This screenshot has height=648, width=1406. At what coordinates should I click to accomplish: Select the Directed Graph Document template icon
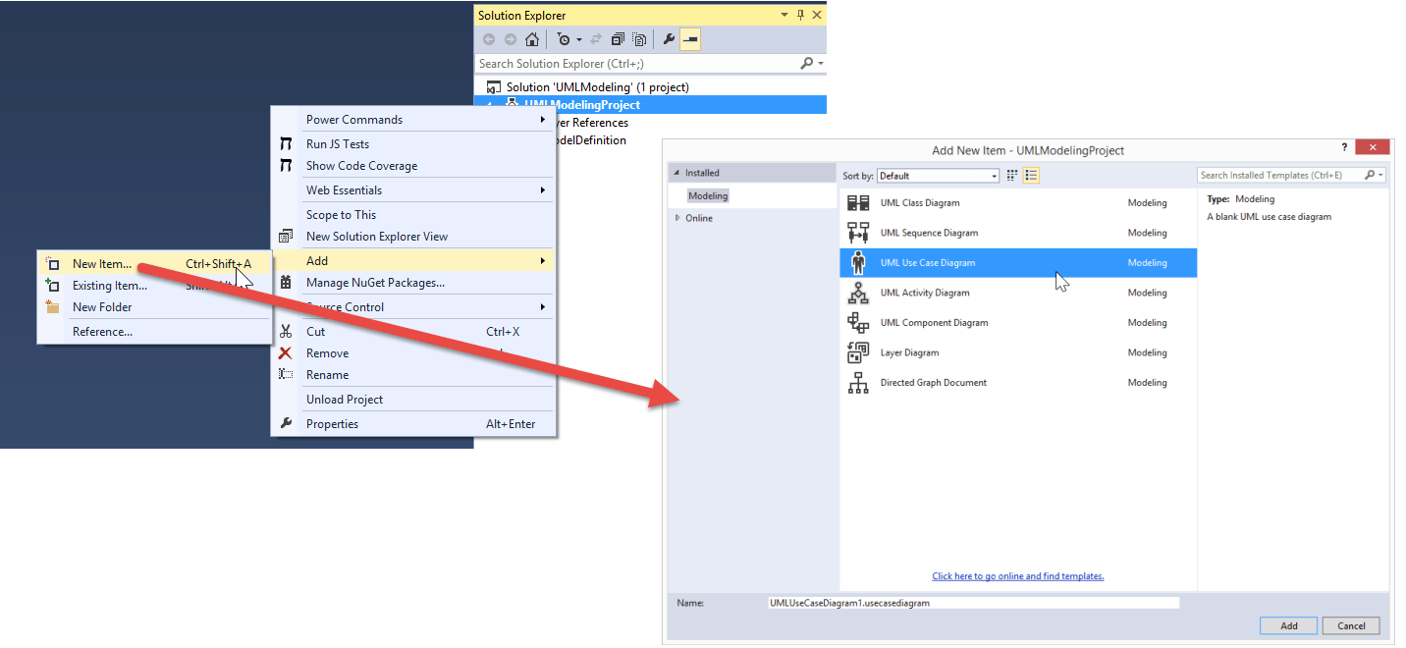[858, 383]
